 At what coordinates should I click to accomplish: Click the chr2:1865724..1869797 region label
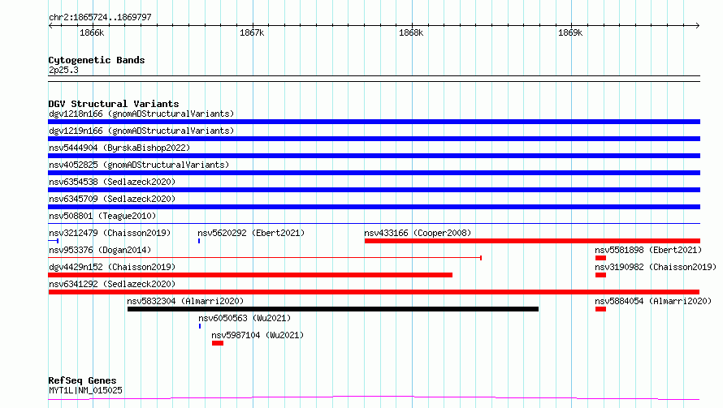[x=100, y=17]
